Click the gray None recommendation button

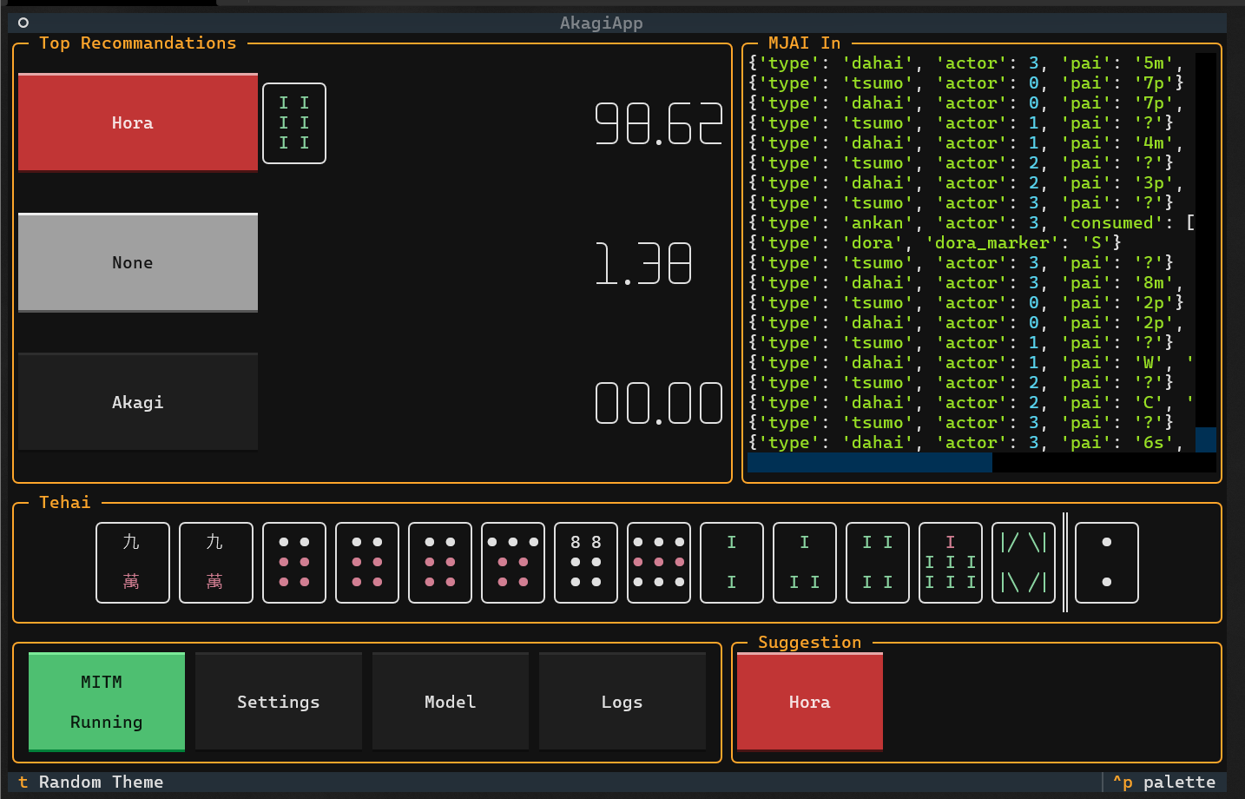click(138, 262)
